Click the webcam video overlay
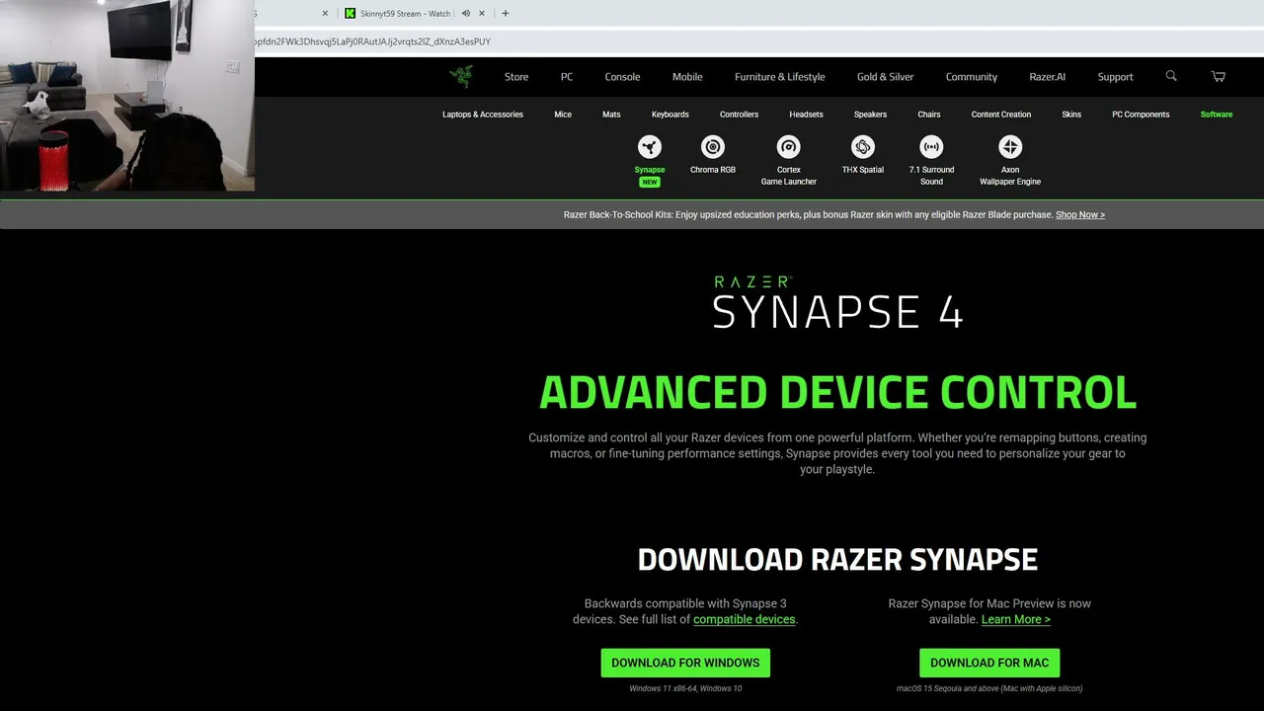1264x711 pixels. (x=127, y=95)
